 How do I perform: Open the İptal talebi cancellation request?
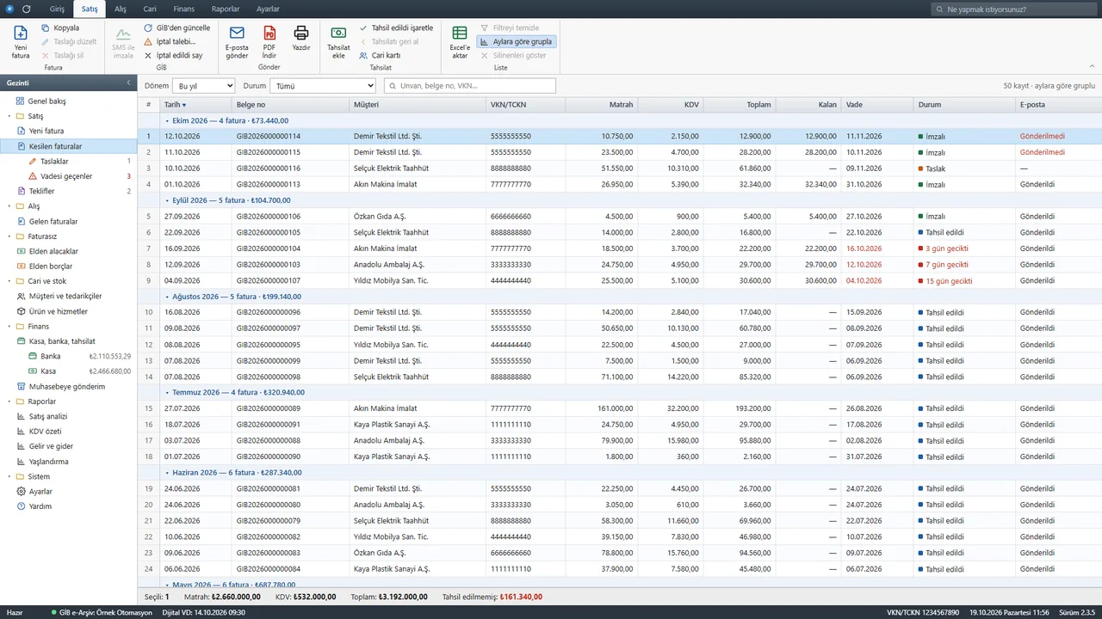(170, 41)
